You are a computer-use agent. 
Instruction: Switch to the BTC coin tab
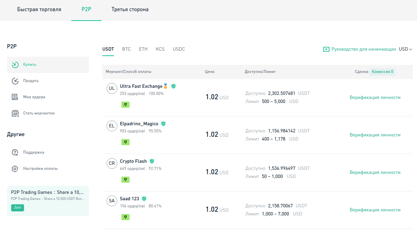click(x=126, y=49)
